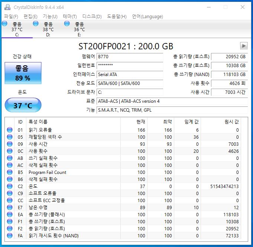Click status orb for F1 총 쓰기량 (호스트)
This screenshot has width=253, height=247.
[10, 221]
